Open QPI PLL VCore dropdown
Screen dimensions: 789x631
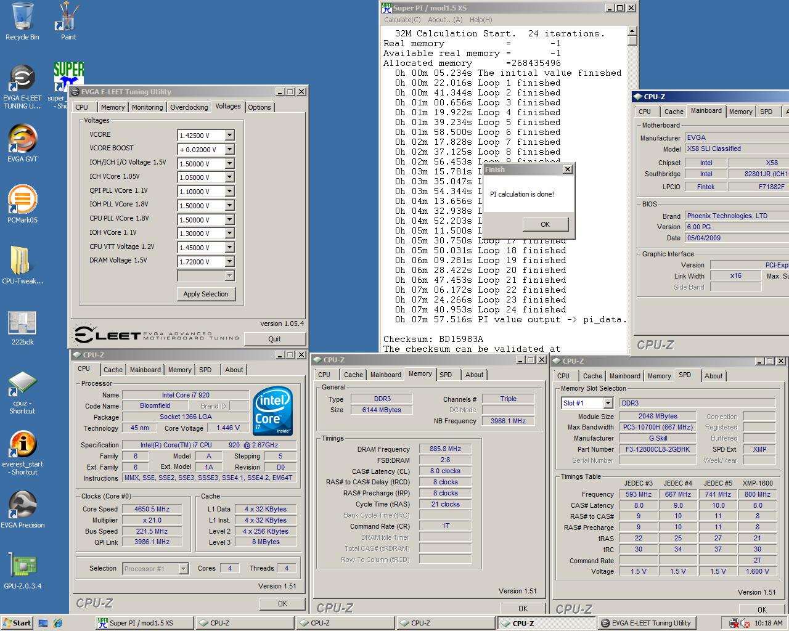[x=229, y=192]
